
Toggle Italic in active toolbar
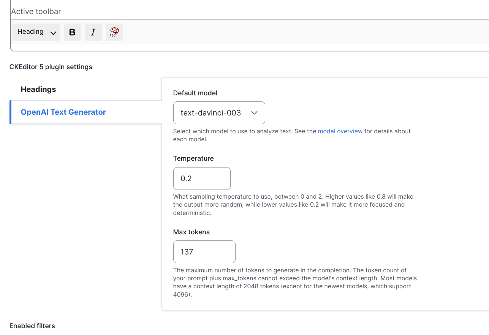[93, 32]
